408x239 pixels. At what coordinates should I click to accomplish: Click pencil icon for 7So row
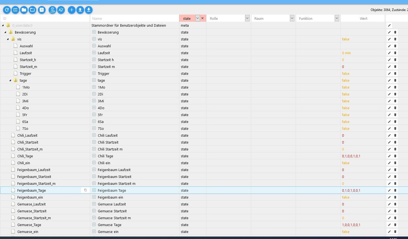point(389,128)
